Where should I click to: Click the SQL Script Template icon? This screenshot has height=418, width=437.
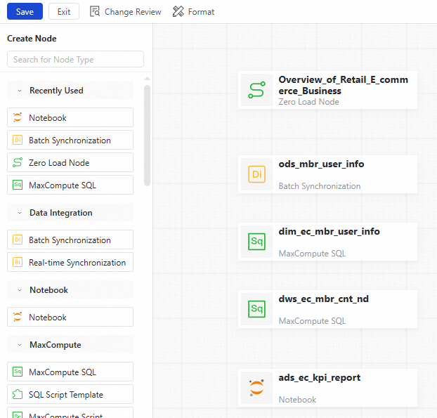point(18,395)
